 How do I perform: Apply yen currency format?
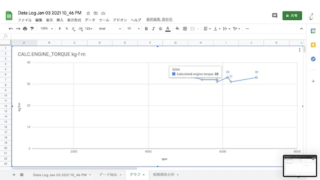click(59, 29)
